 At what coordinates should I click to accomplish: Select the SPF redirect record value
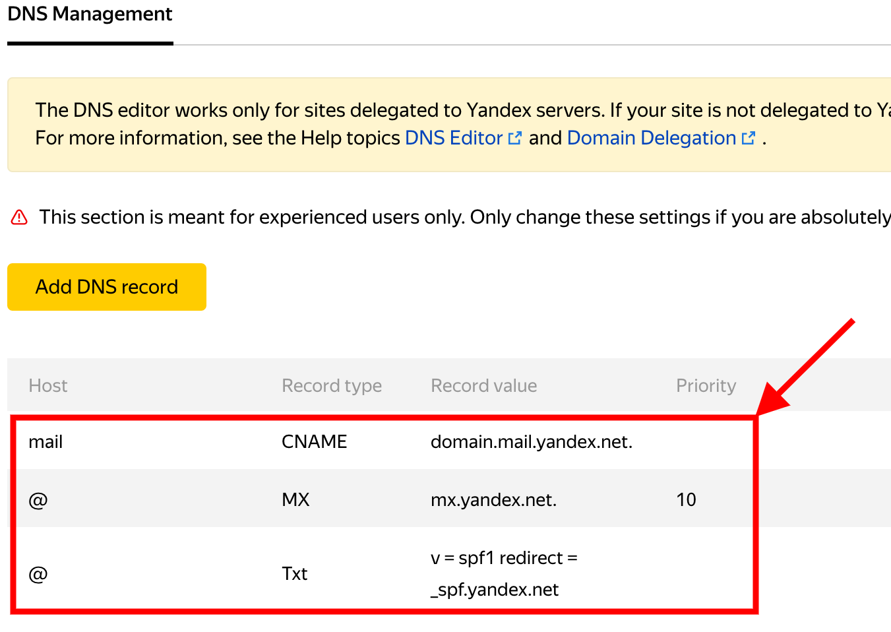(504, 573)
